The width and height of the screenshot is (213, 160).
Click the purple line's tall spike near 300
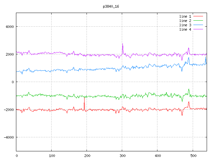[x=122, y=44]
